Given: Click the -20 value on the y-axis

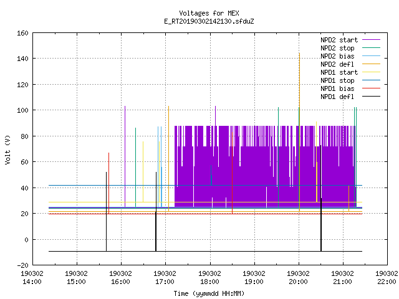Looking at the screenshot, I should pyautogui.click(x=22, y=265).
